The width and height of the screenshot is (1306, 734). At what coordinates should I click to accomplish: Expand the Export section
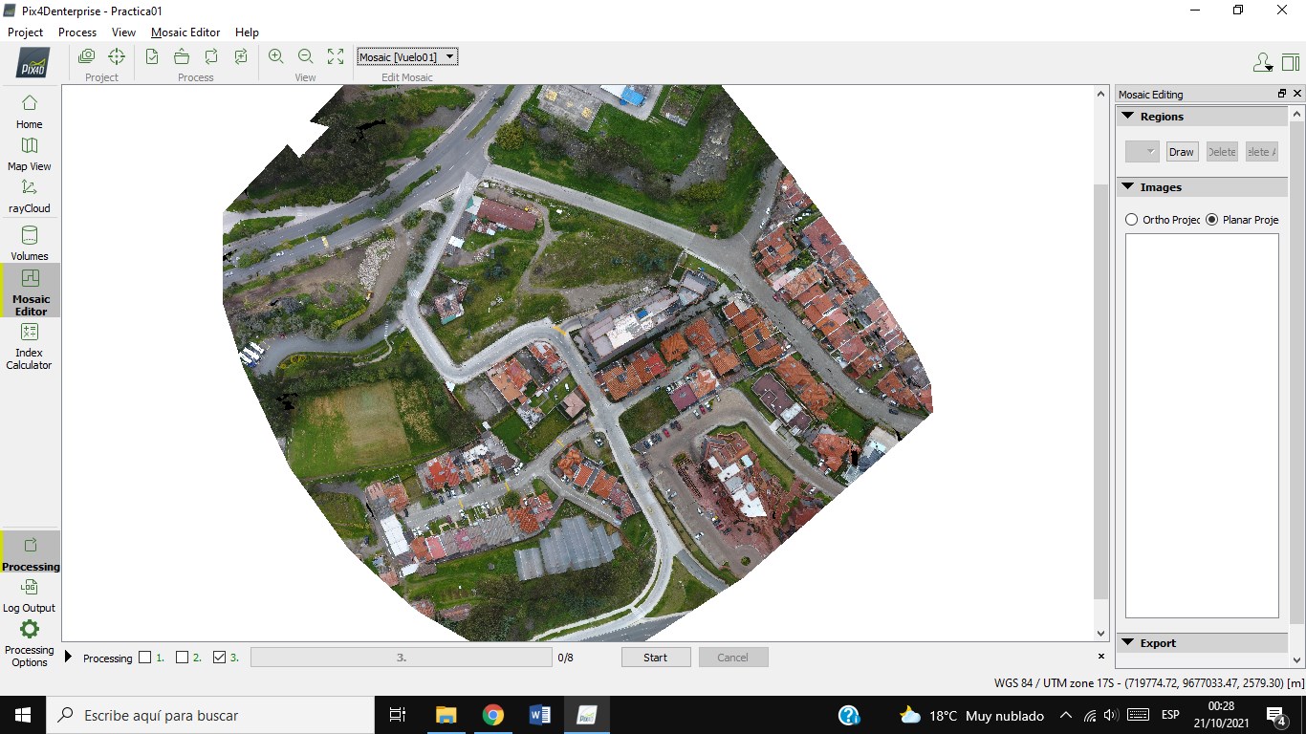[x=1128, y=643]
